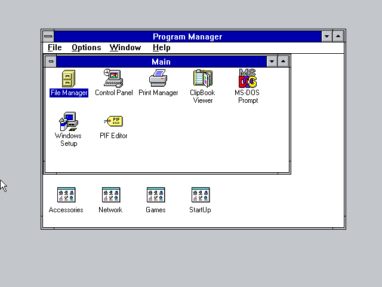
Task: Click the "Network" group label
Action: (110, 210)
